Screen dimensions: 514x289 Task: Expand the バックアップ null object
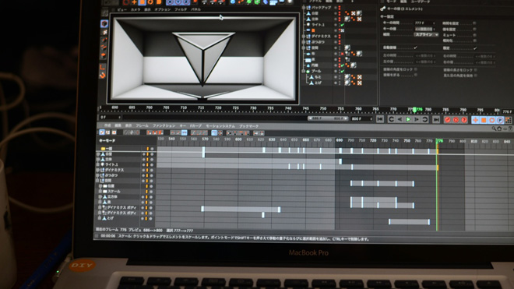pyautogui.click(x=304, y=7)
